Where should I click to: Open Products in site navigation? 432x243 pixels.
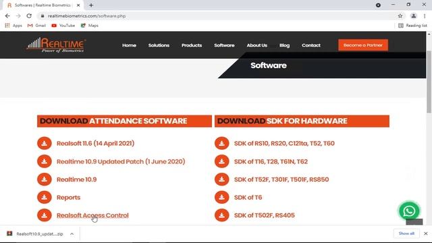(192, 45)
